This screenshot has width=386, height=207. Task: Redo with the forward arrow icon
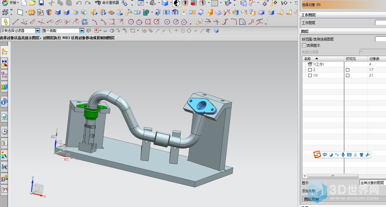pyautogui.click(x=88, y=3)
